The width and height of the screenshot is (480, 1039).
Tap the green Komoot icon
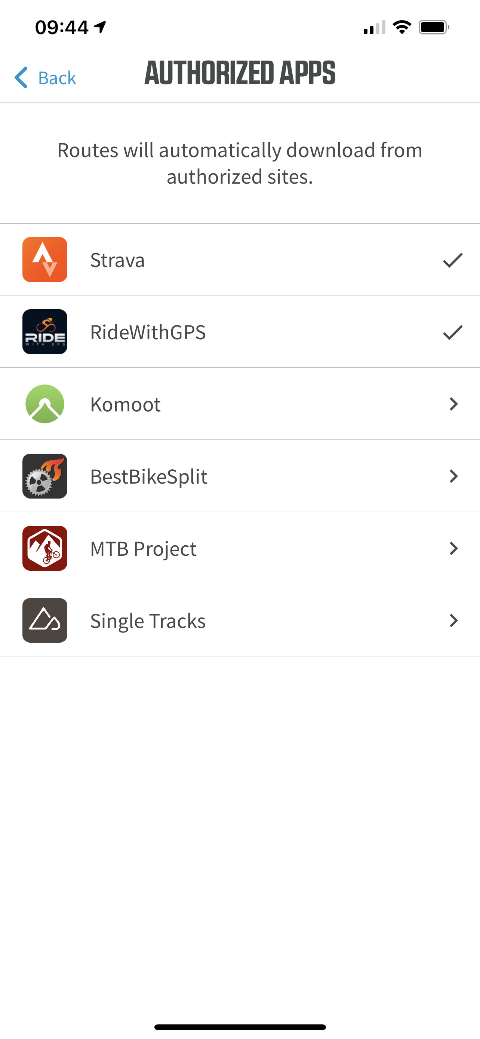(45, 404)
